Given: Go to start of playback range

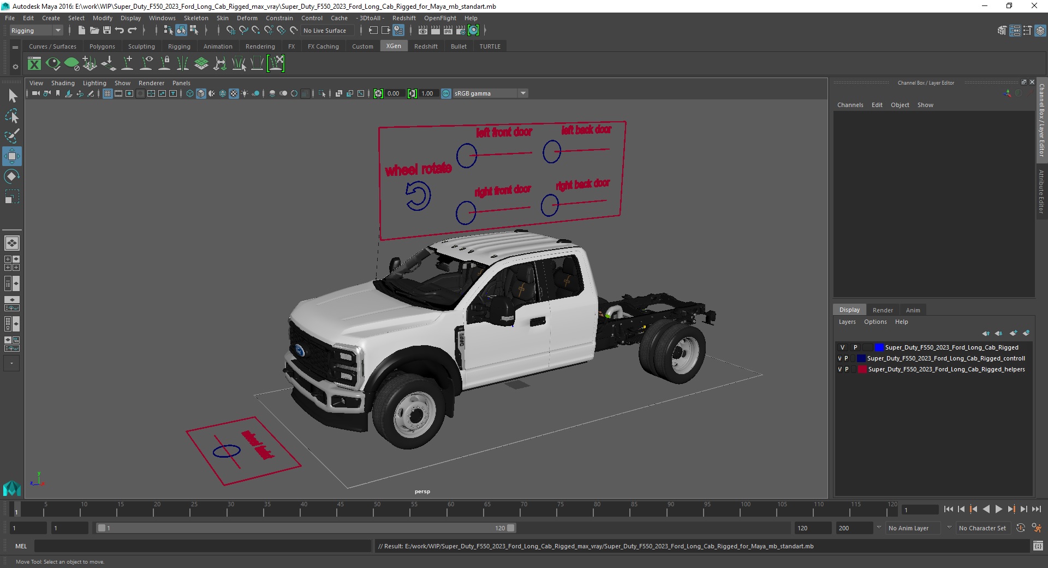Looking at the screenshot, I should coord(948,509).
